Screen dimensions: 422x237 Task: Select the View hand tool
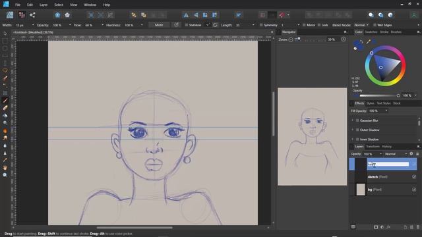point(5,168)
